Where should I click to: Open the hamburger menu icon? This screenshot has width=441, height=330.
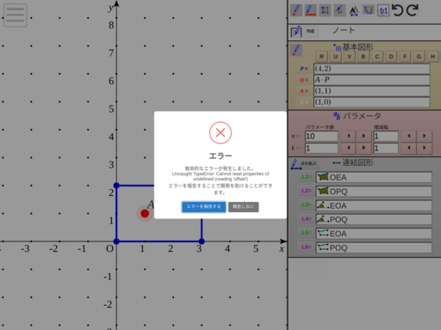coord(16,15)
